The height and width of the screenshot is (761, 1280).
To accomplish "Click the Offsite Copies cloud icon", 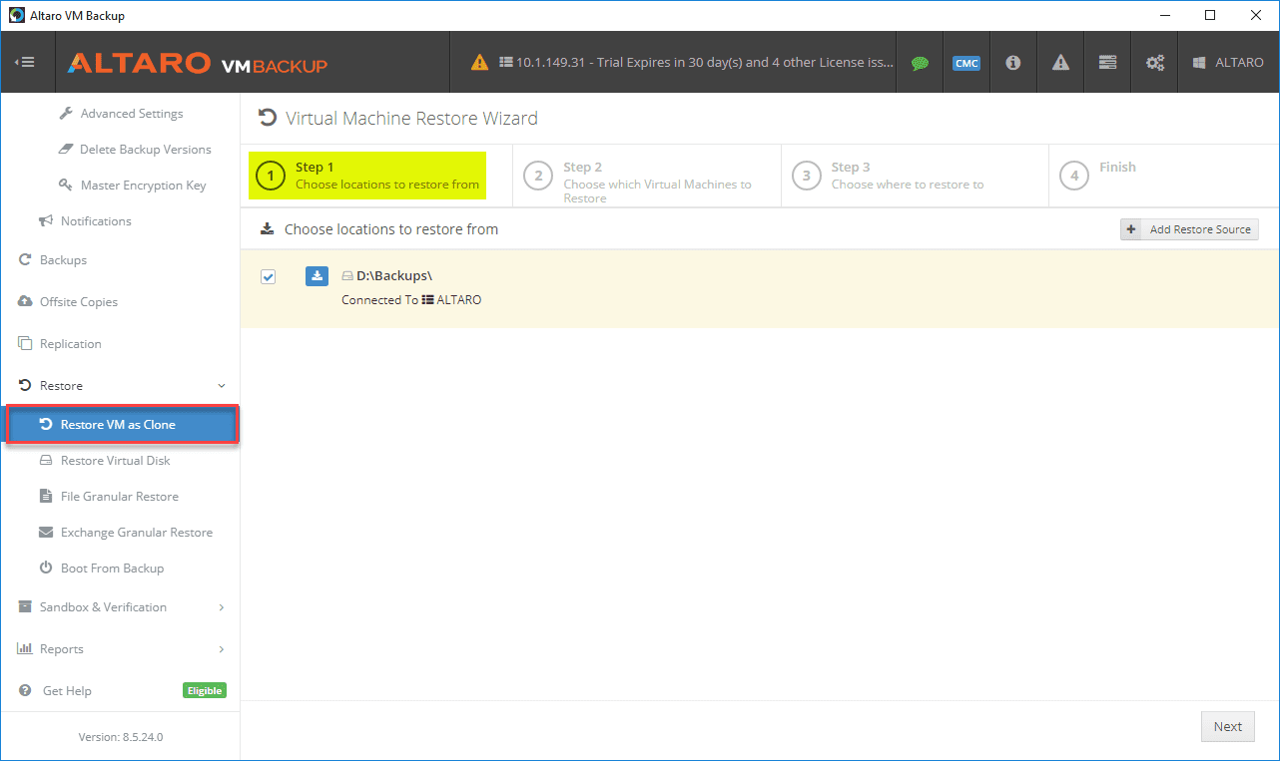I will 26,302.
